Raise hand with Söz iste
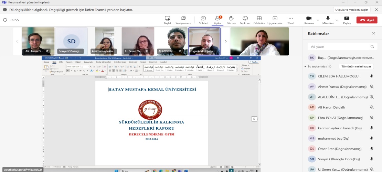 click(x=231, y=20)
